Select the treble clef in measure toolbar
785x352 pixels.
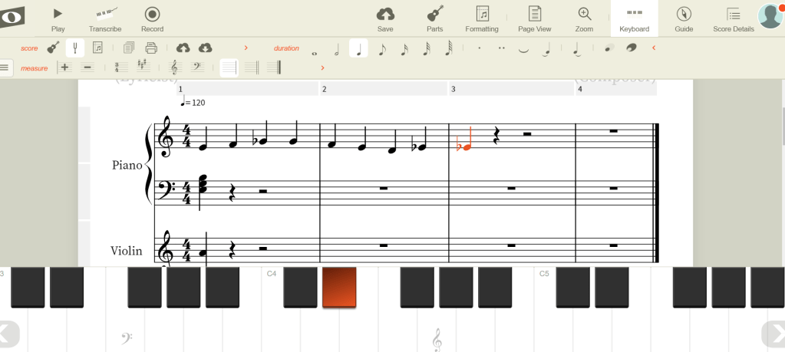175,67
